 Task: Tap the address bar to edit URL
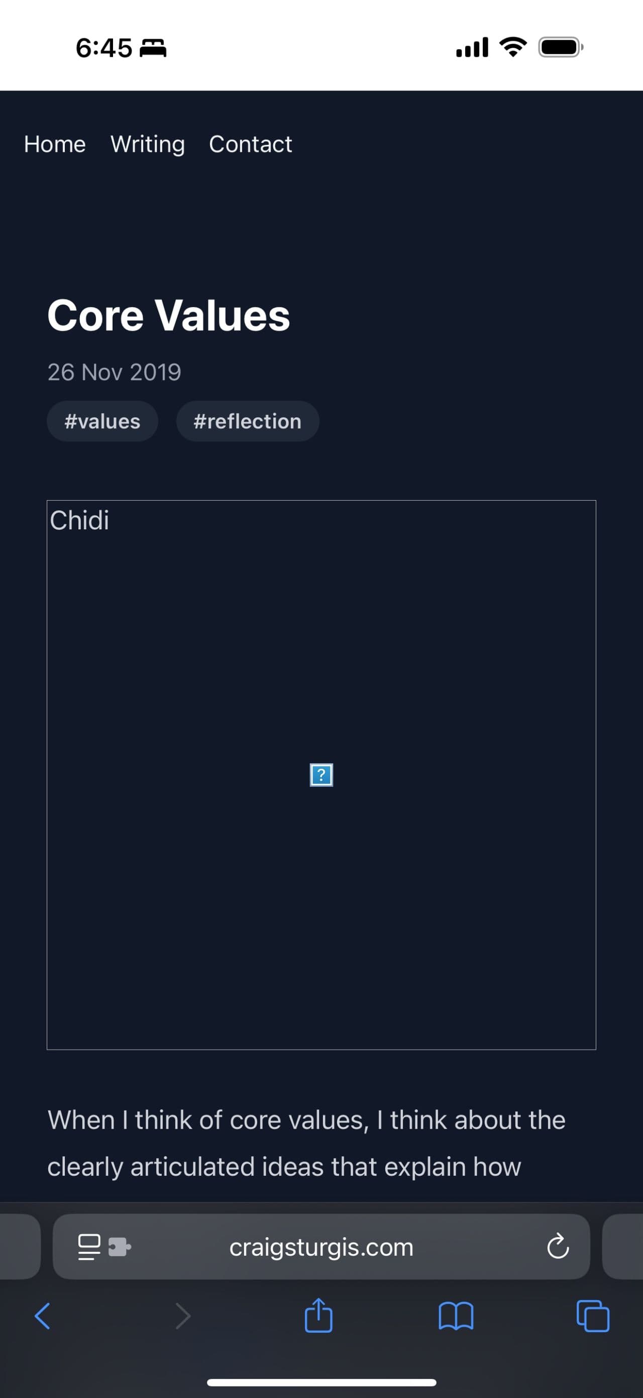tap(321, 1247)
